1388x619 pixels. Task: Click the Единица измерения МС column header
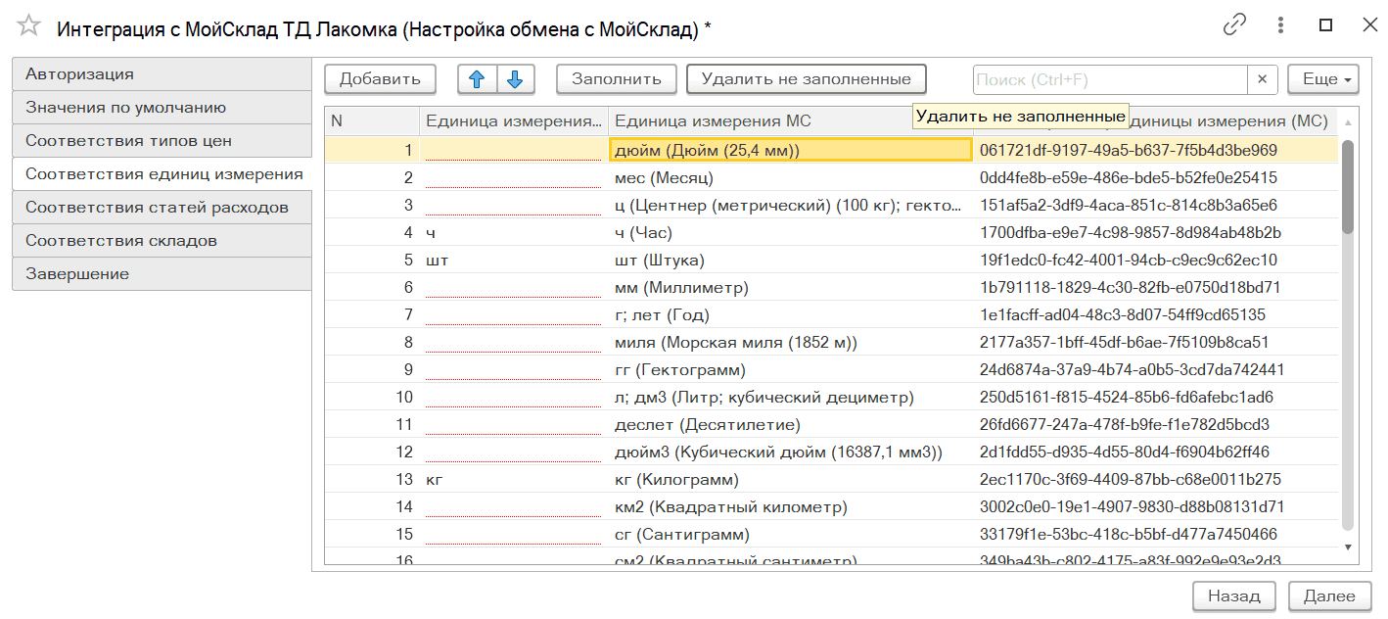(791, 121)
